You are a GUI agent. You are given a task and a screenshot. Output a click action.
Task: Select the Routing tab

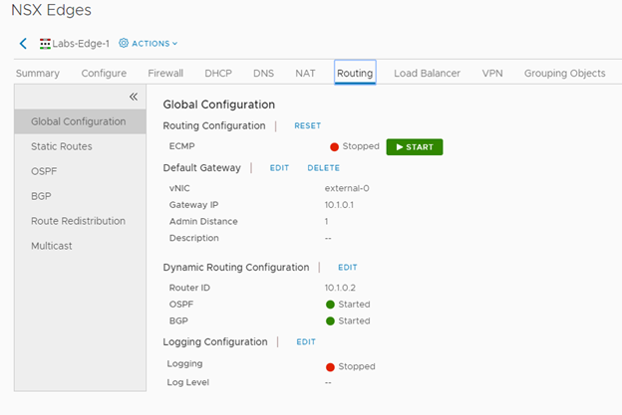[x=355, y=73]
